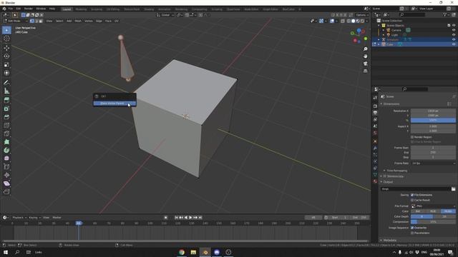Toggle the Placeholders checkbox
The height and width of the screenshot is (257, 458).
tap(412, 233)
